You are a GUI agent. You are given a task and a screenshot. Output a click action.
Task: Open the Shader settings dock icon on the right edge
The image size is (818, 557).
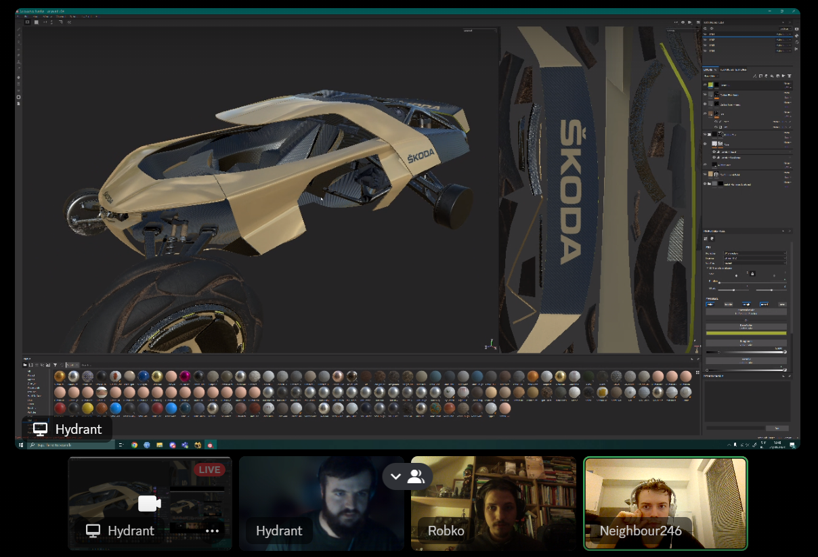[796, 37]
